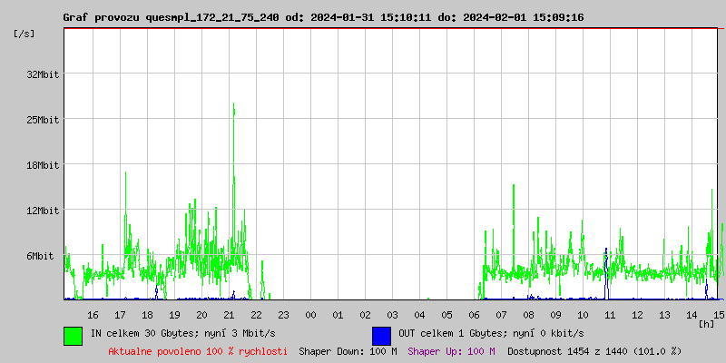Select the purple 'Shaper Up: 100 M' label
Image resolution: width=726 pixels, height=363 pixels.
point(451,351)
